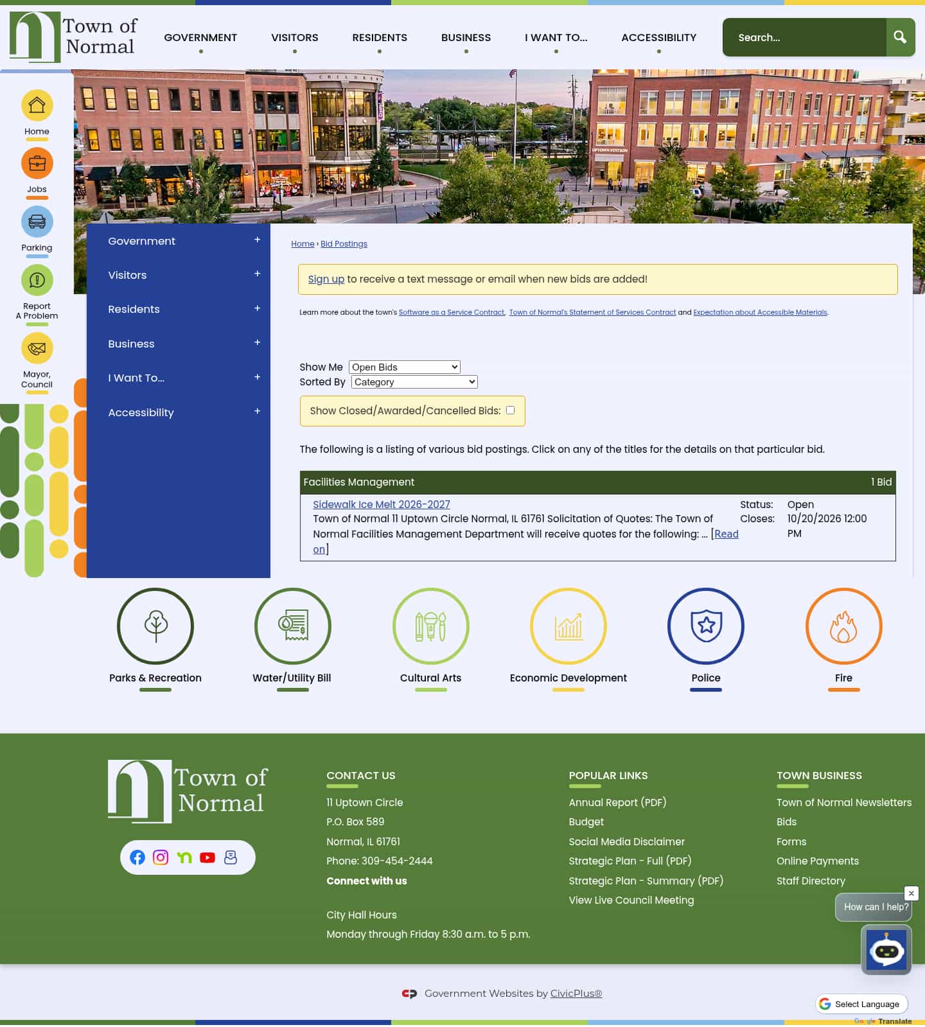Image resolution: width=925 pixels, height=1027 pixels.
Task: Open Parks & Recreation tree icon
Action: 155,626
